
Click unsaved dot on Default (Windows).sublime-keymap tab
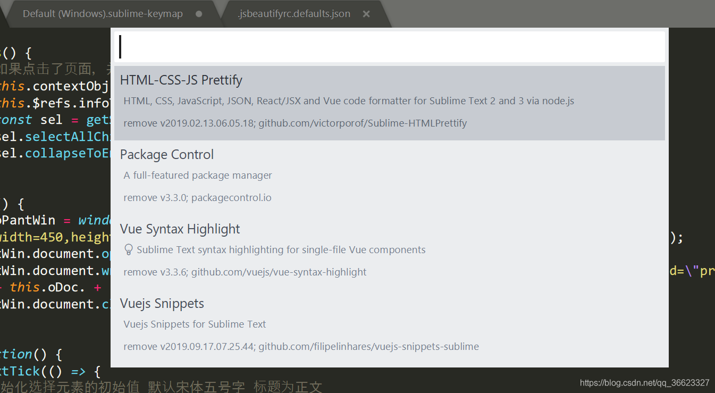199,14
